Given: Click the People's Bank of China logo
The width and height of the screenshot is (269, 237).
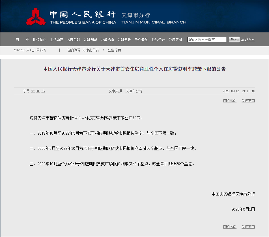Looking at the screenshot, I should point(36,17).
